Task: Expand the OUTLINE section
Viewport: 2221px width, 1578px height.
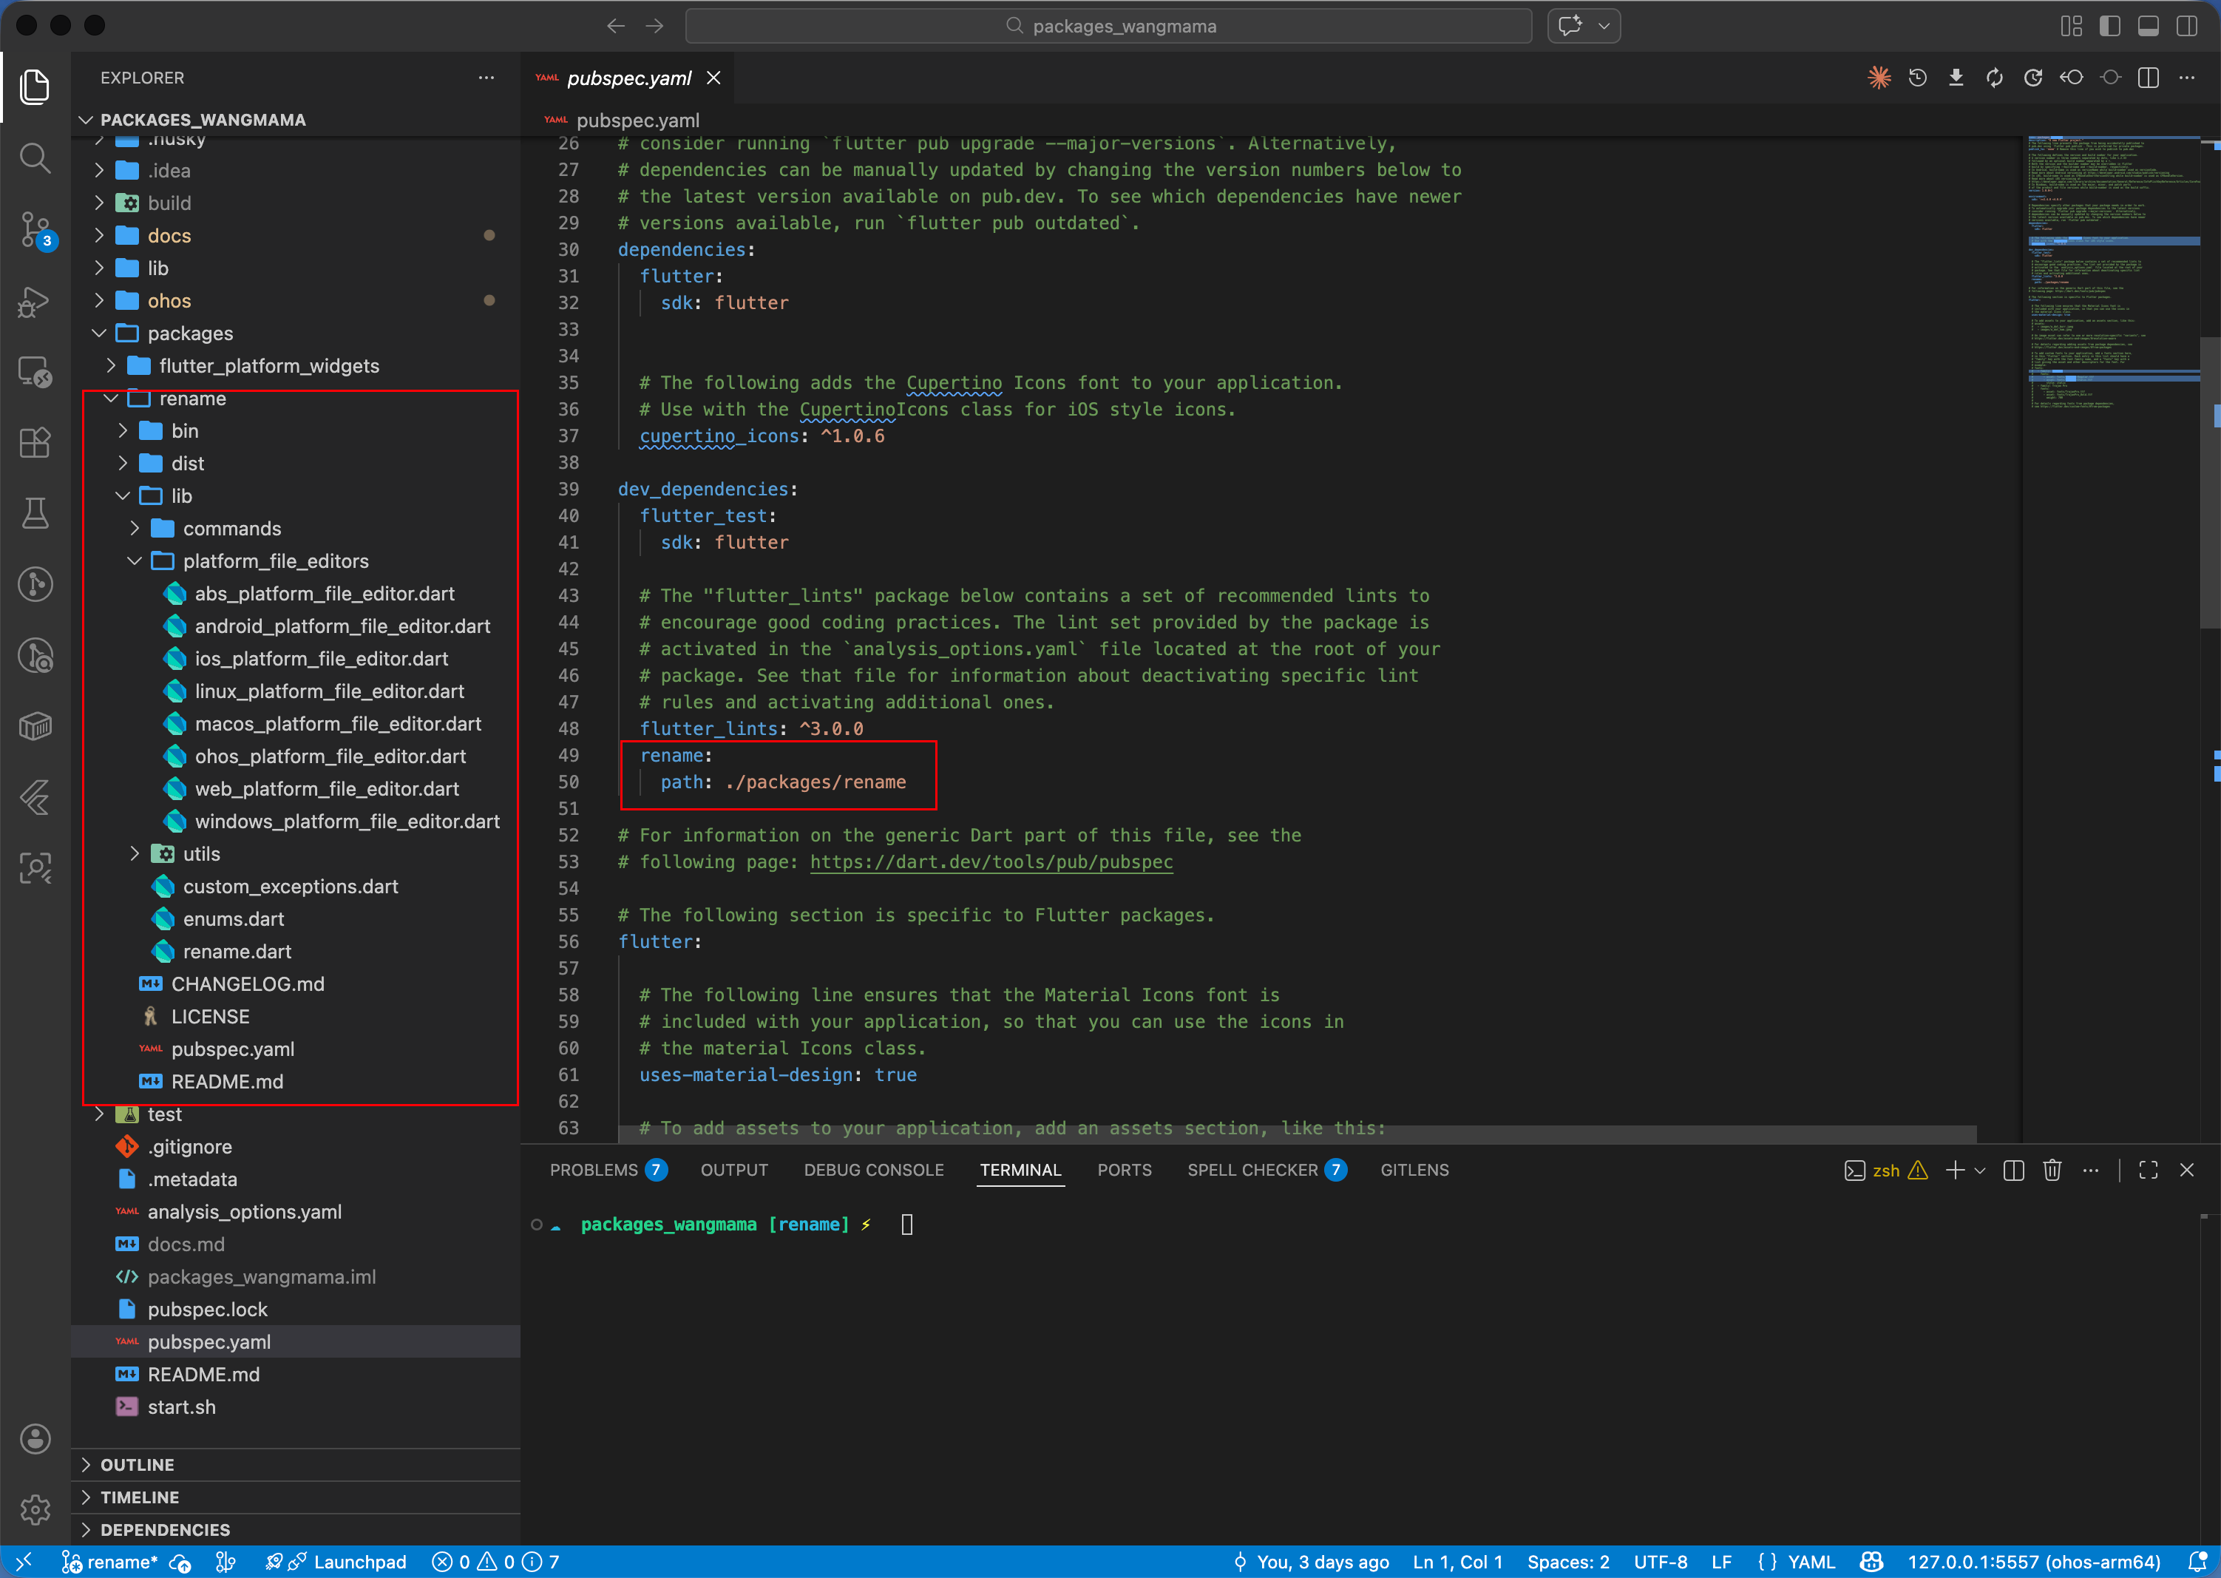Action: tap(137, 1464)
